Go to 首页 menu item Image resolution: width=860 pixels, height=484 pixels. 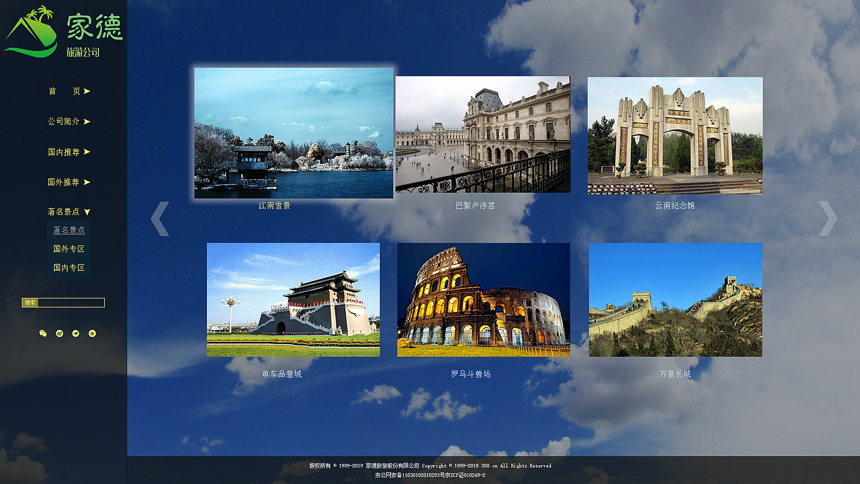click(69, 91)
